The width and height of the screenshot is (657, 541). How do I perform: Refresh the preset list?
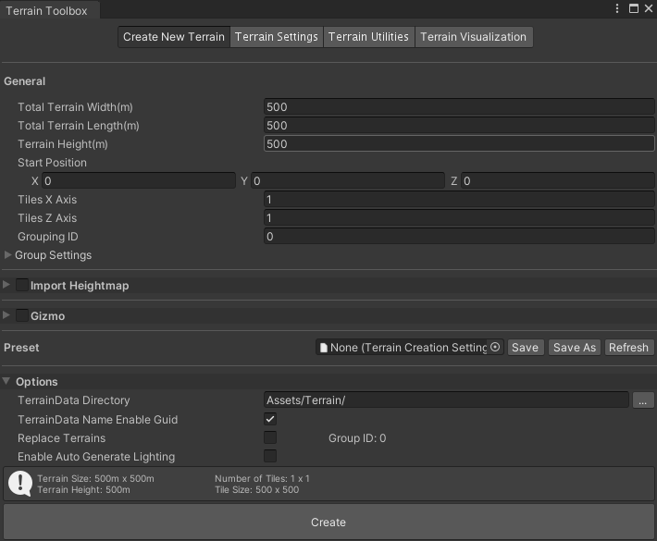click(628, 348)
